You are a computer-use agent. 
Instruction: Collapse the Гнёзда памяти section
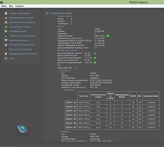coord(55,16)
